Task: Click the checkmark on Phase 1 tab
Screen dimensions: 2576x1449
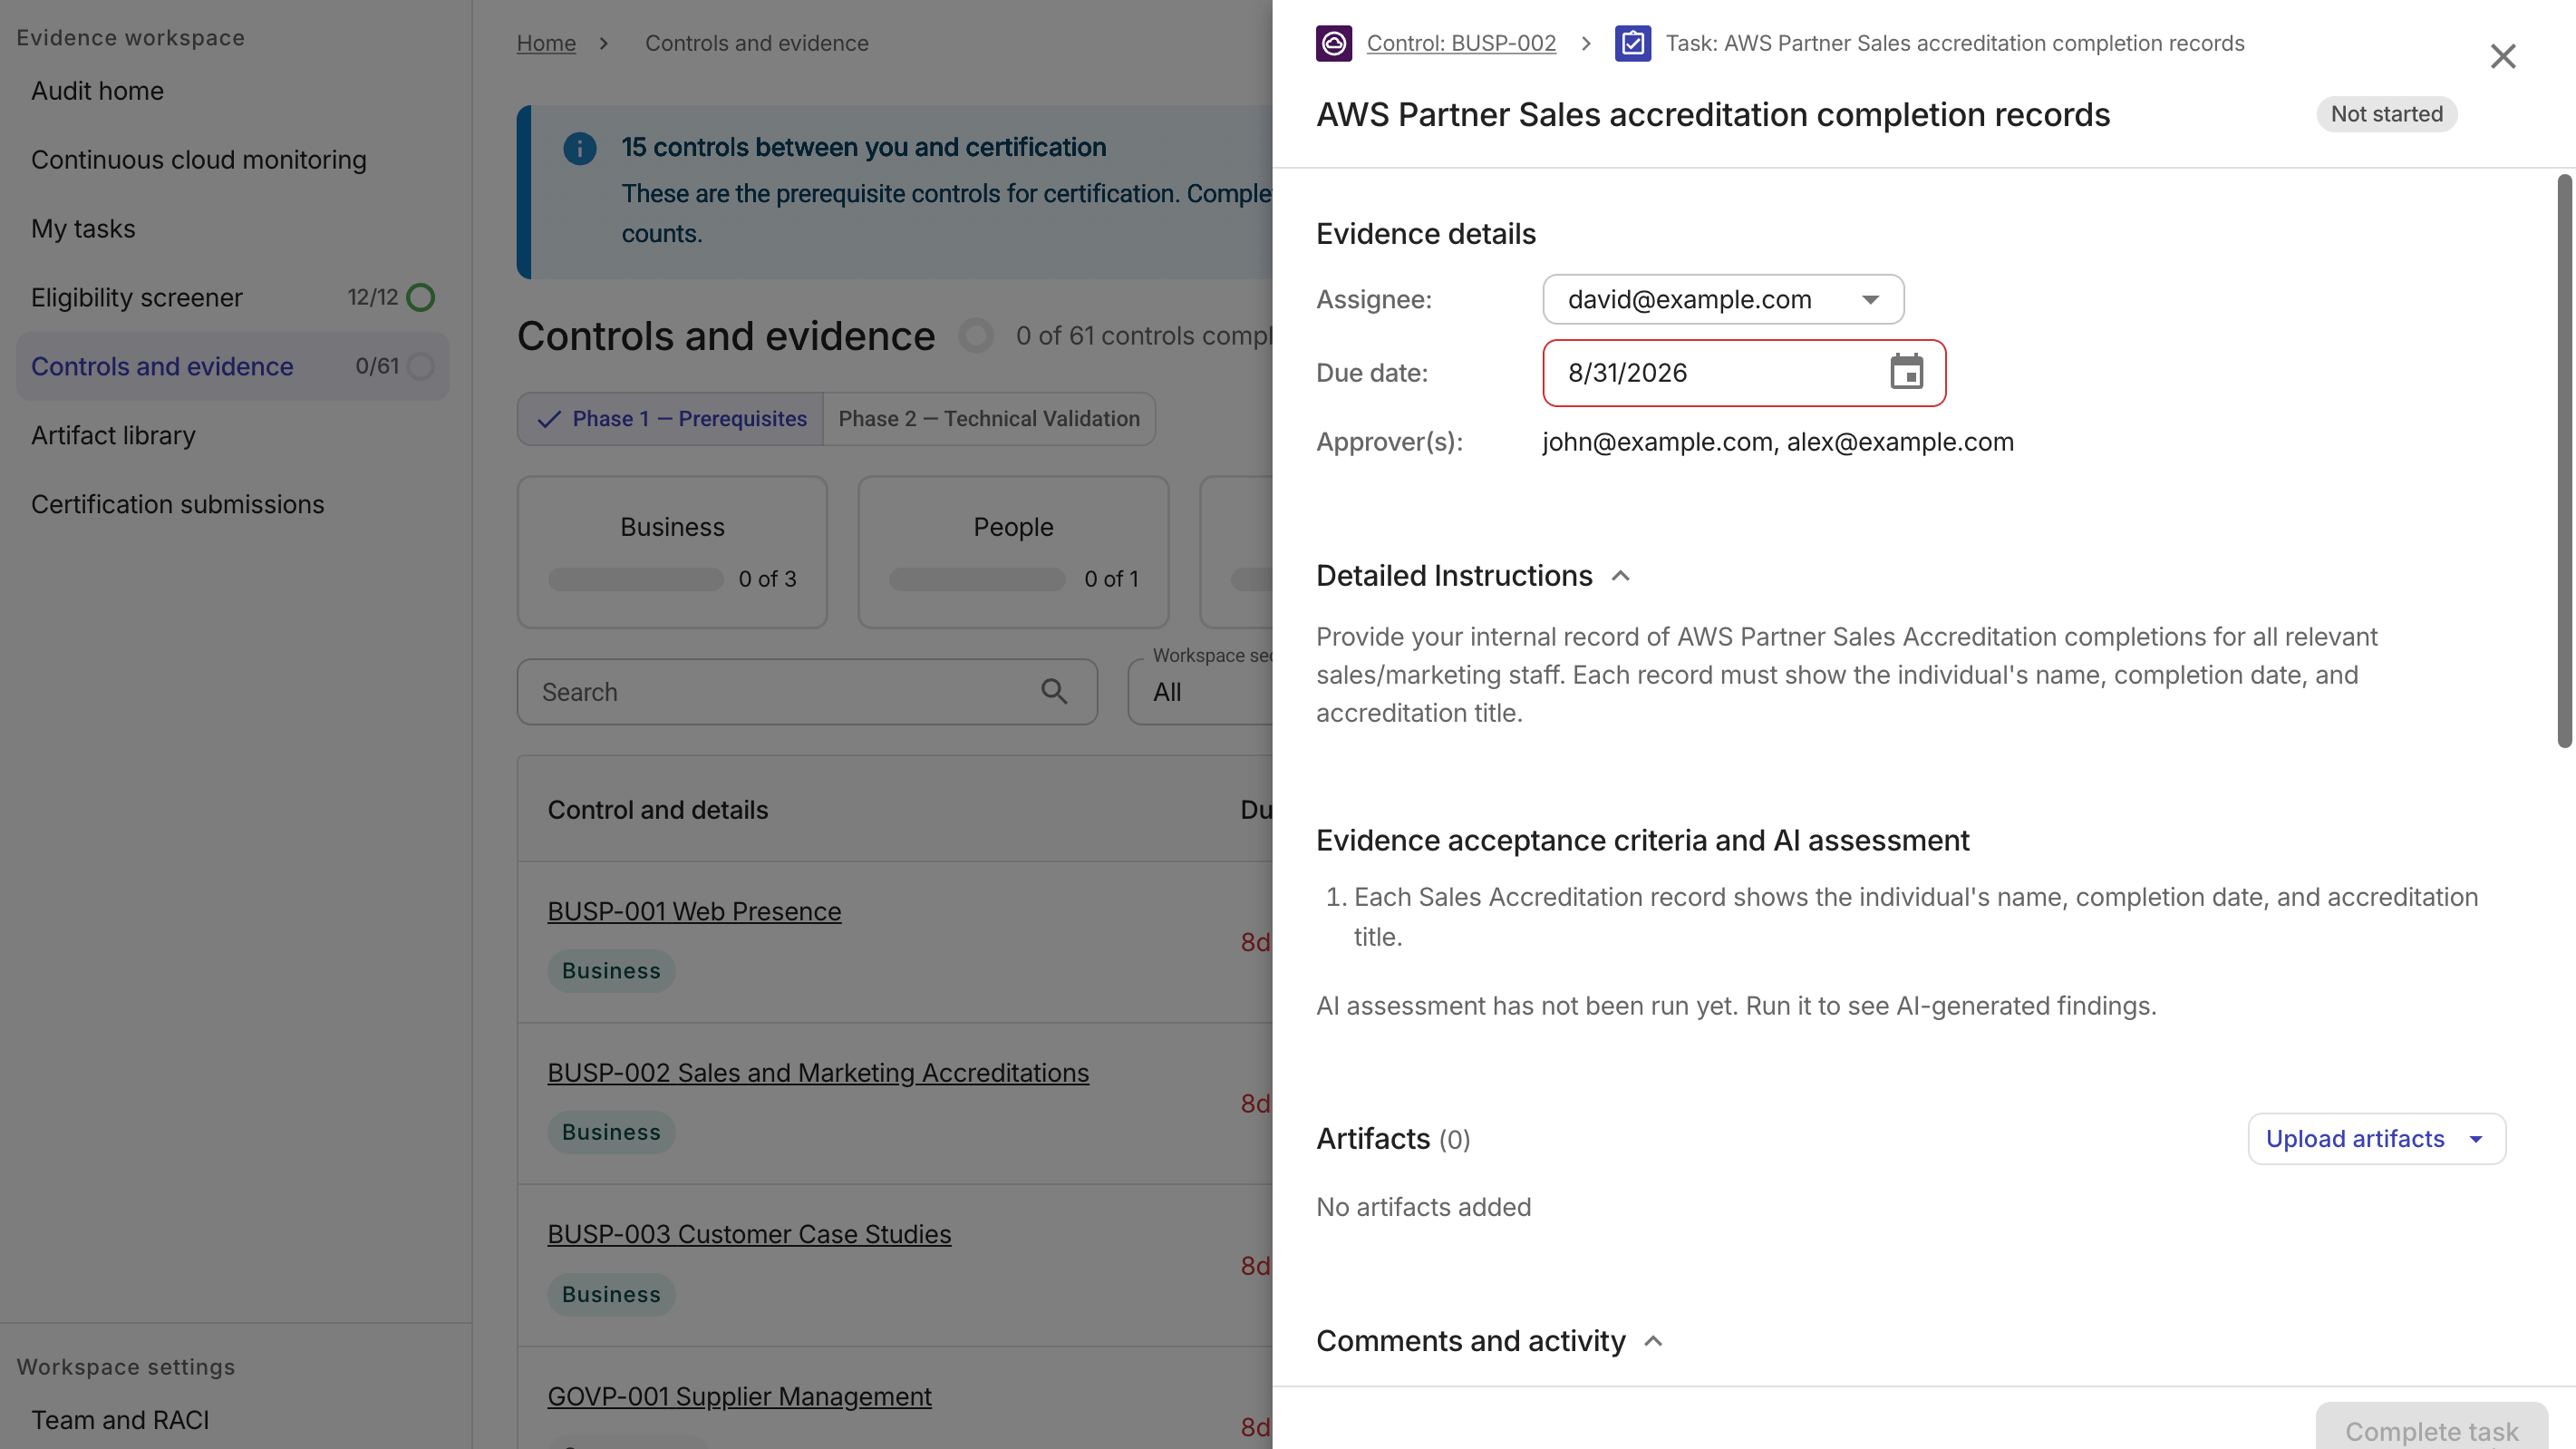Action: click(x=549, y=418)
